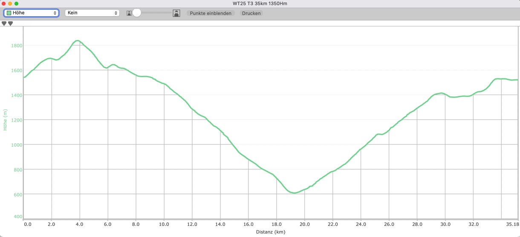Open the Höhe data series dropdown
520x237 pixels.
(31, 13)
